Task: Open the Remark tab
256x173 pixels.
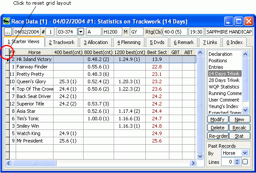Action: tap(184, 42)
